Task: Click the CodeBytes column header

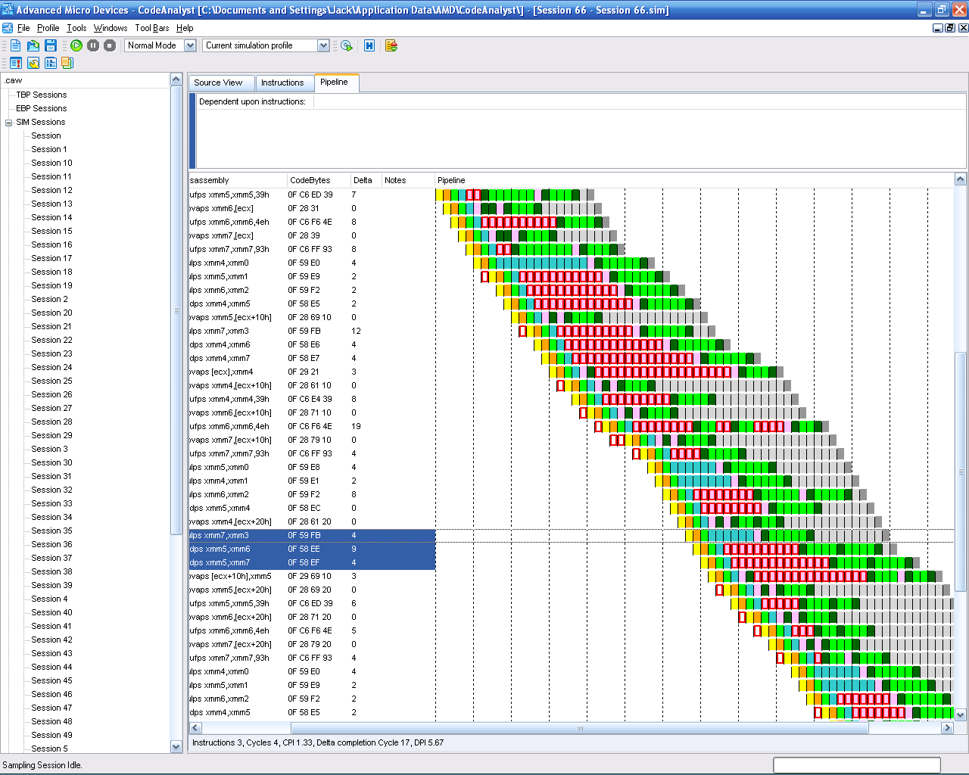Action: (x=319, y=180)
